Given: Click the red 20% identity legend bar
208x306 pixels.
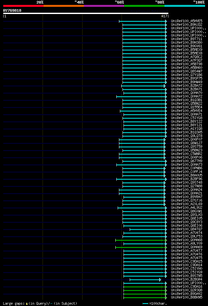Looking at the screenshot, I should coord(23,6).
